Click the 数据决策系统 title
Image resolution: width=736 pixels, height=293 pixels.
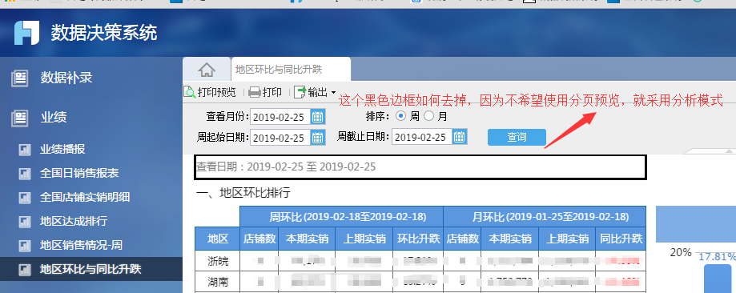click(x=104, y=33)
